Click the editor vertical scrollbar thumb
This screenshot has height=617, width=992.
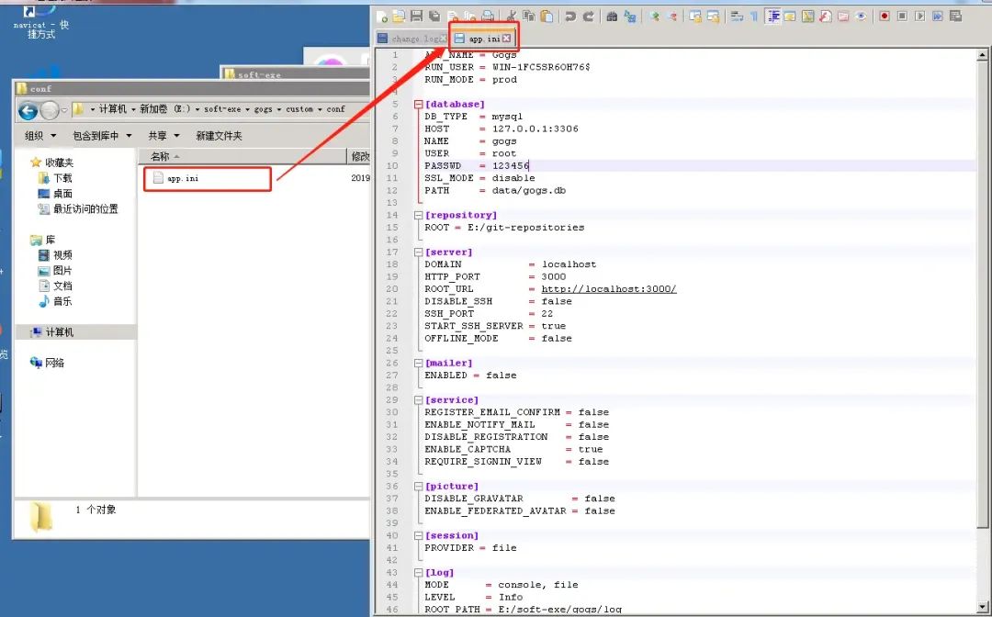pos(982,294)
